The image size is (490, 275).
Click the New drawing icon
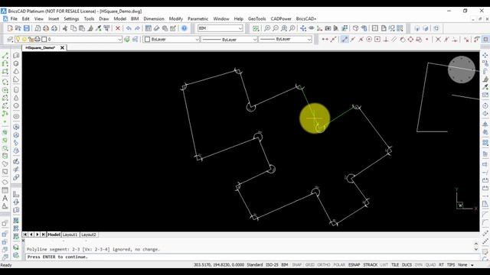pos(10,28)
